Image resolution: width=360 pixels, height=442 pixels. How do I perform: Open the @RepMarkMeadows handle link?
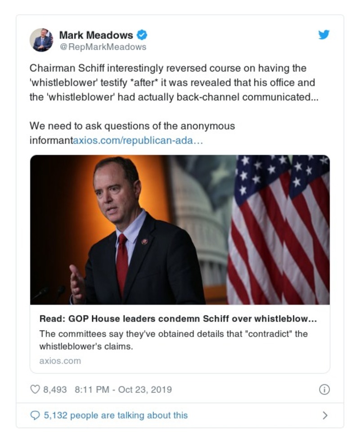coord(103,47)
